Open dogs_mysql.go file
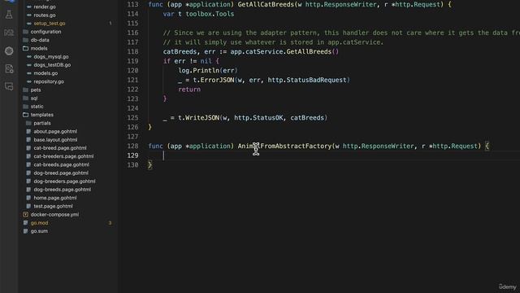Screen dimensions: 520x293 [x=51, y=57]
